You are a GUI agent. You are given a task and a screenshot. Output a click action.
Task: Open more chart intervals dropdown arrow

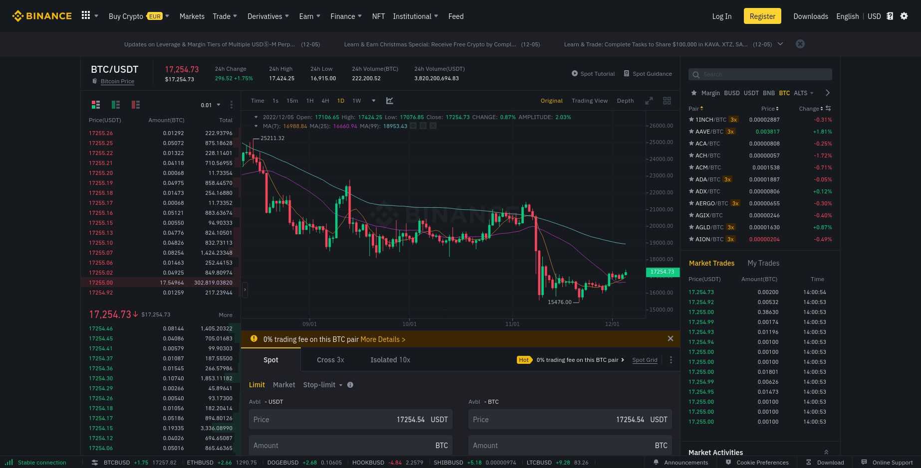374,101
